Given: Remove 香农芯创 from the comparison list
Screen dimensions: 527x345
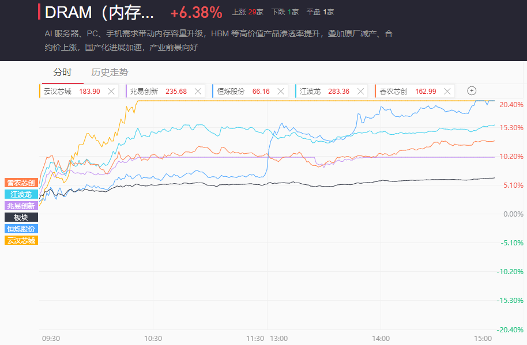Looking at the screenshot, I should click(x=445, y=91).
